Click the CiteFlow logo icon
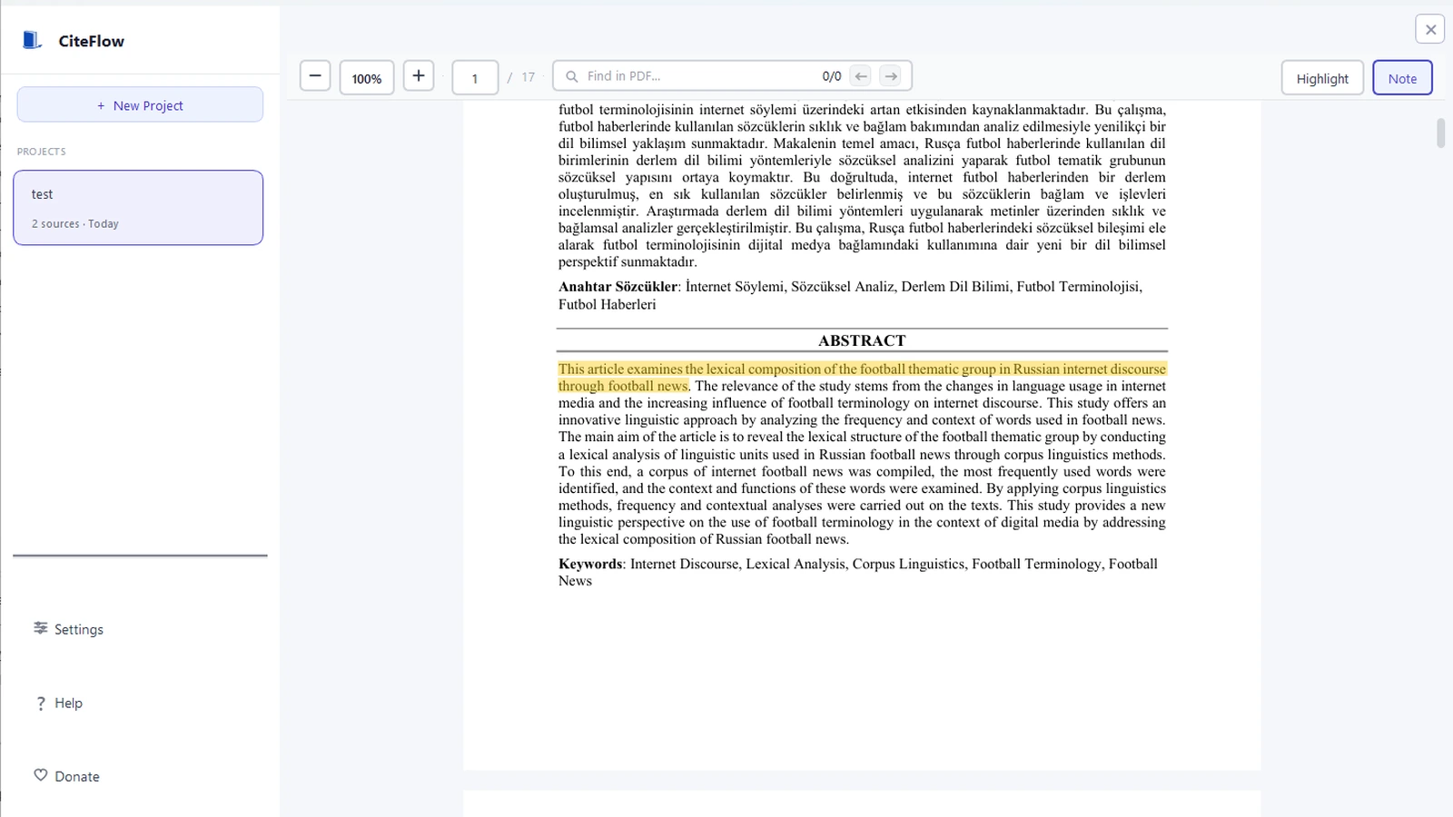1453x817 pixels. tap(33, 40)
